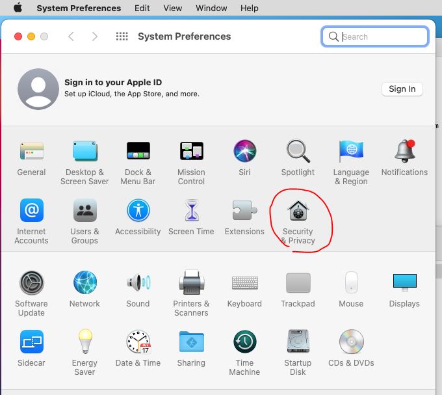Open the Edit menu
This screenshot has height=395, width=442.
tap(142, 8)
